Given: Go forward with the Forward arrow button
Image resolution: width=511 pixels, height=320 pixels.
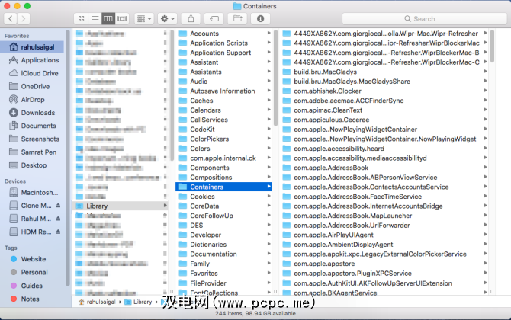Looking at the screenshot, I should [x=24, y=18].
